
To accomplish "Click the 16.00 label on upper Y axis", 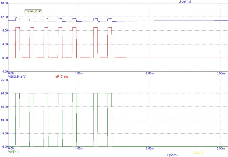I will [x=4, y=3].
